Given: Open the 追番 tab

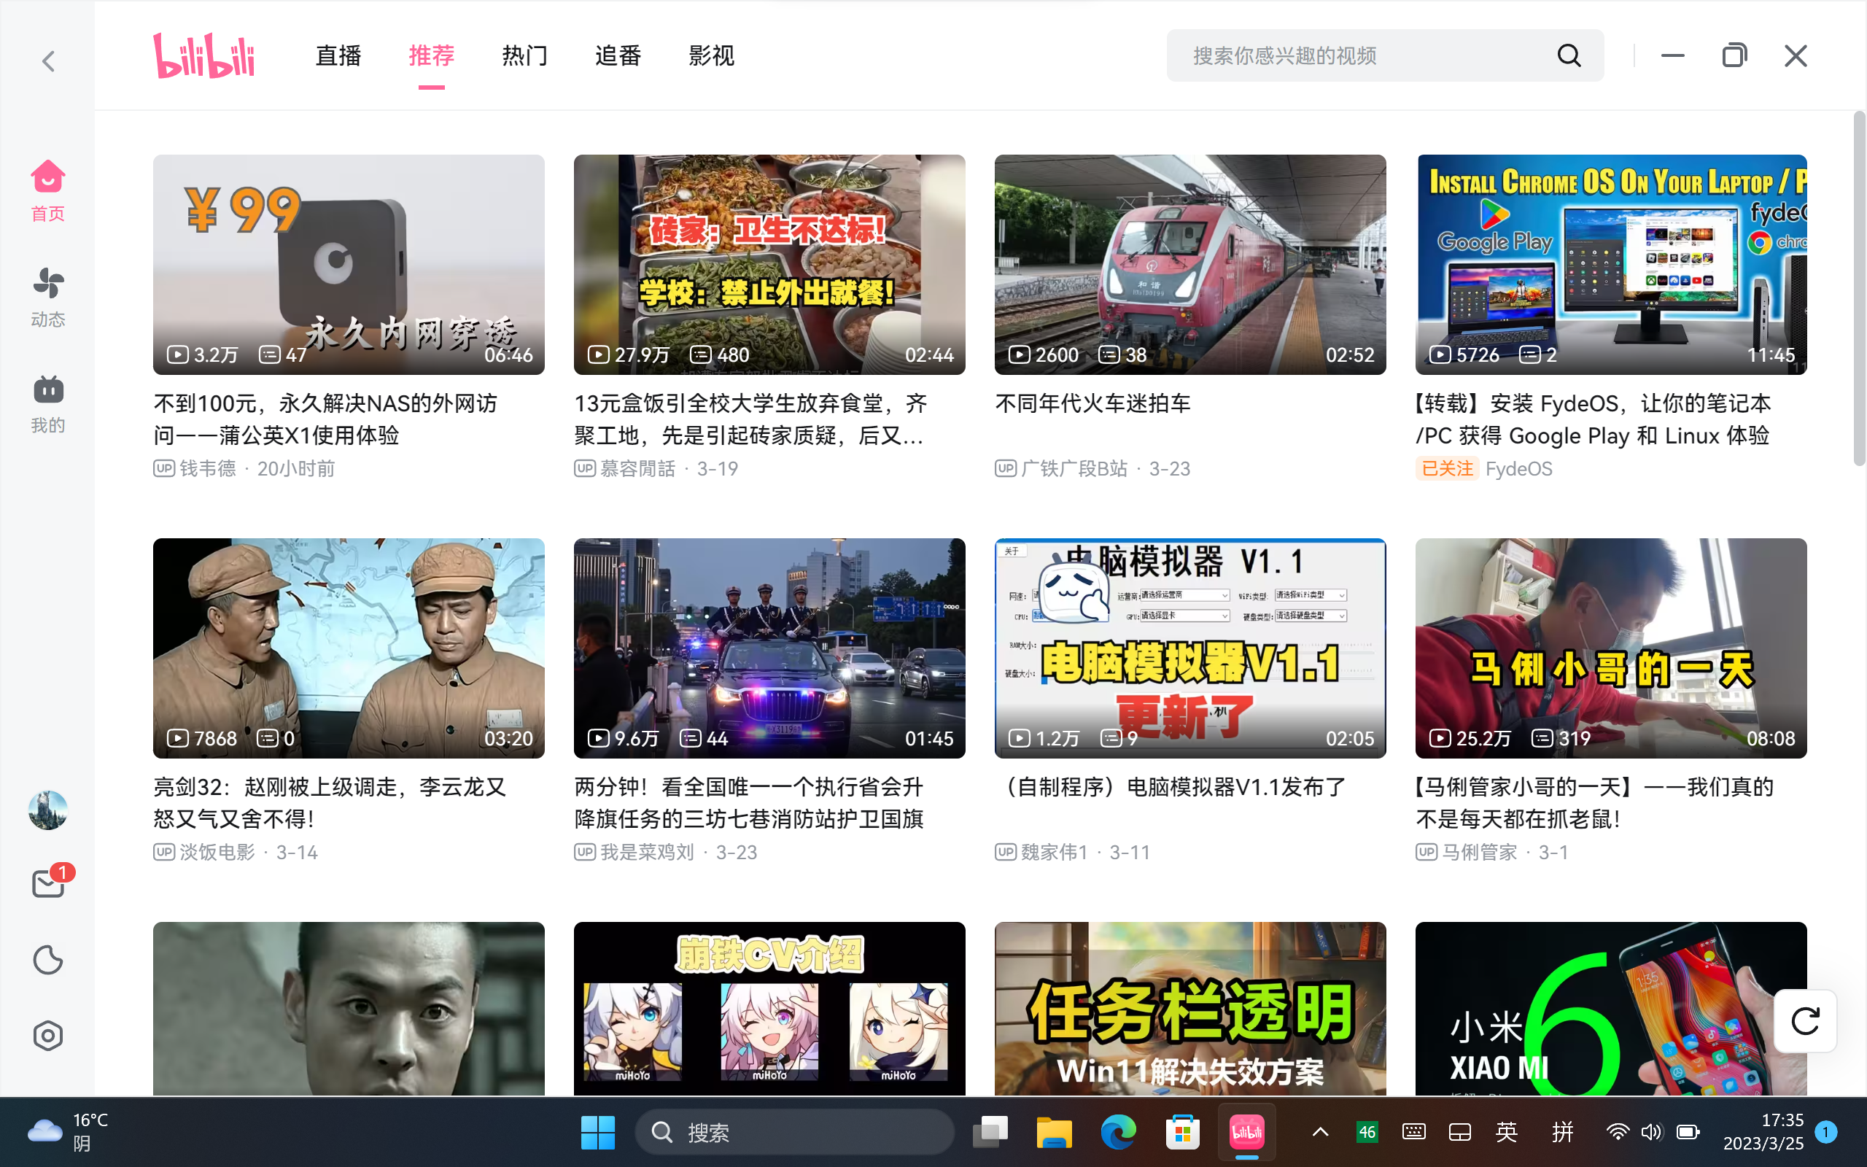Looking at the screenshot, I should 618,55.
